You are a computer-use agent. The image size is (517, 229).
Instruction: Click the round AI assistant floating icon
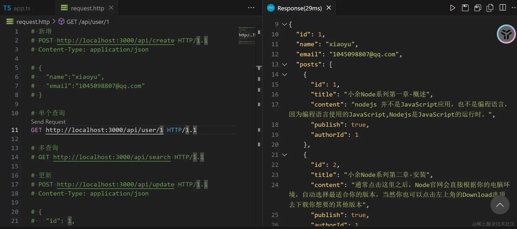(x=506, y=34)
